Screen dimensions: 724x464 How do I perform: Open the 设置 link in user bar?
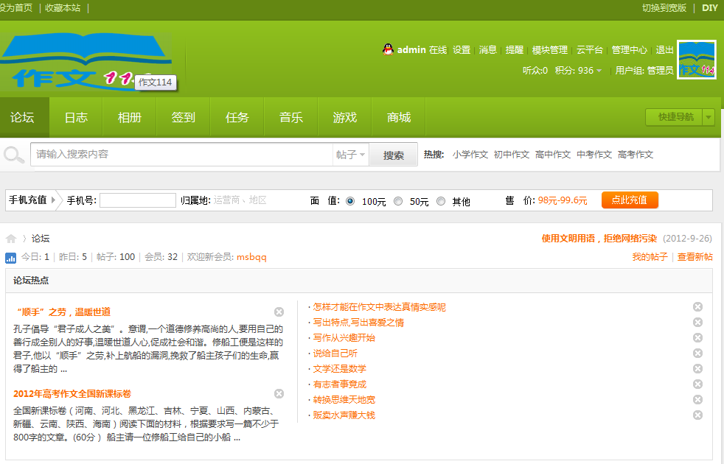462,50
